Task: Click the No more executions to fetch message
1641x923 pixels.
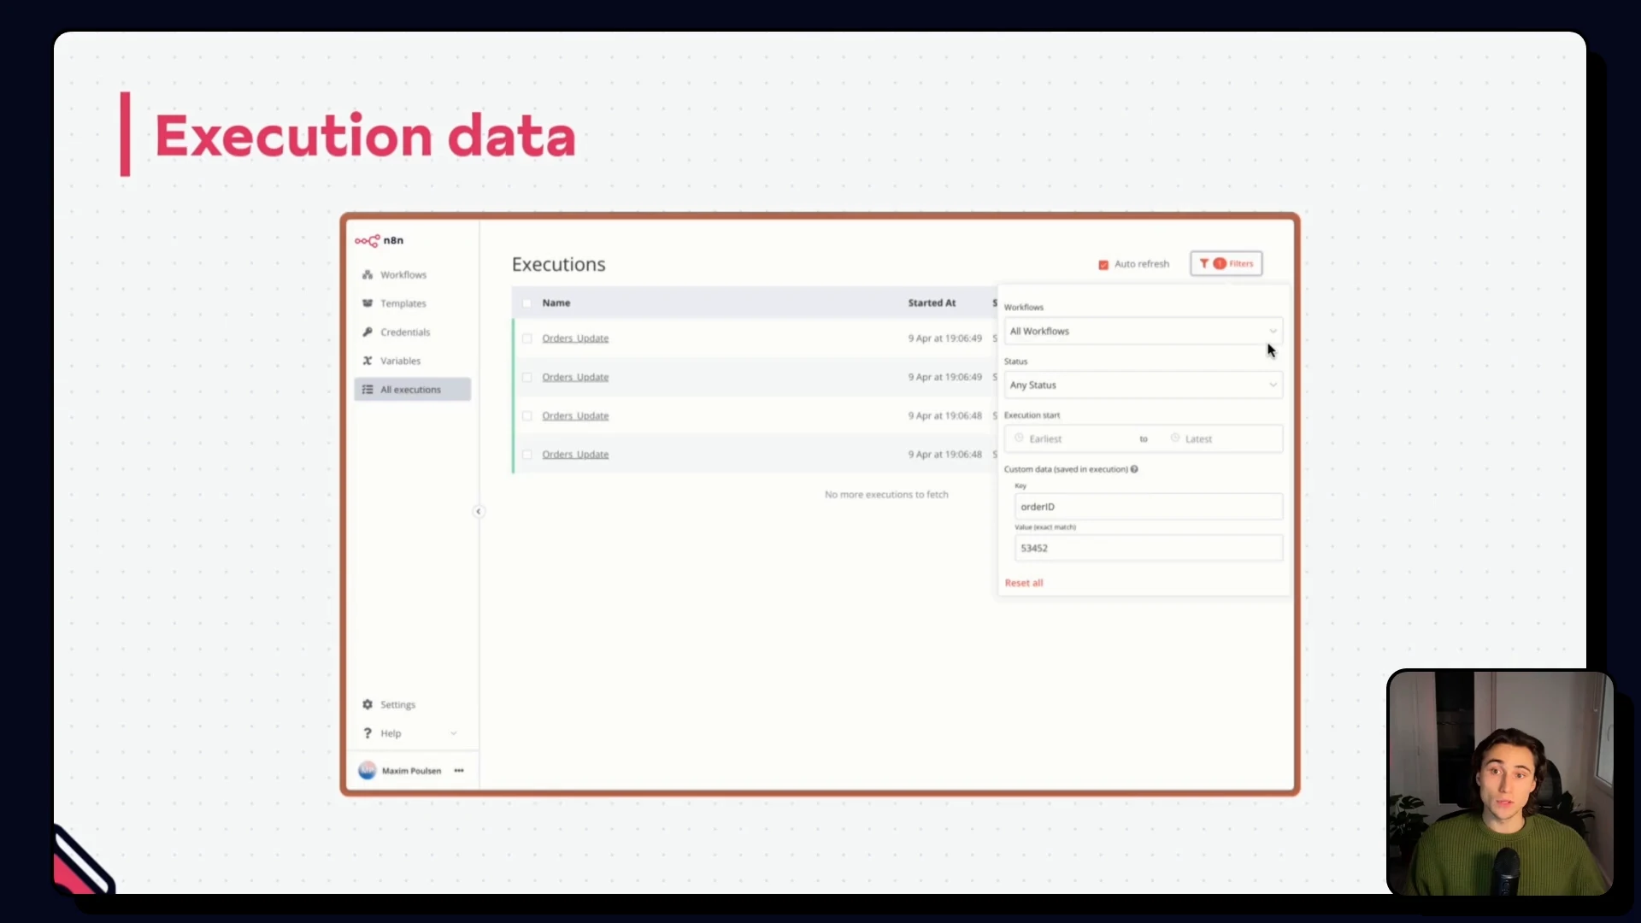Action: point(886,495)
